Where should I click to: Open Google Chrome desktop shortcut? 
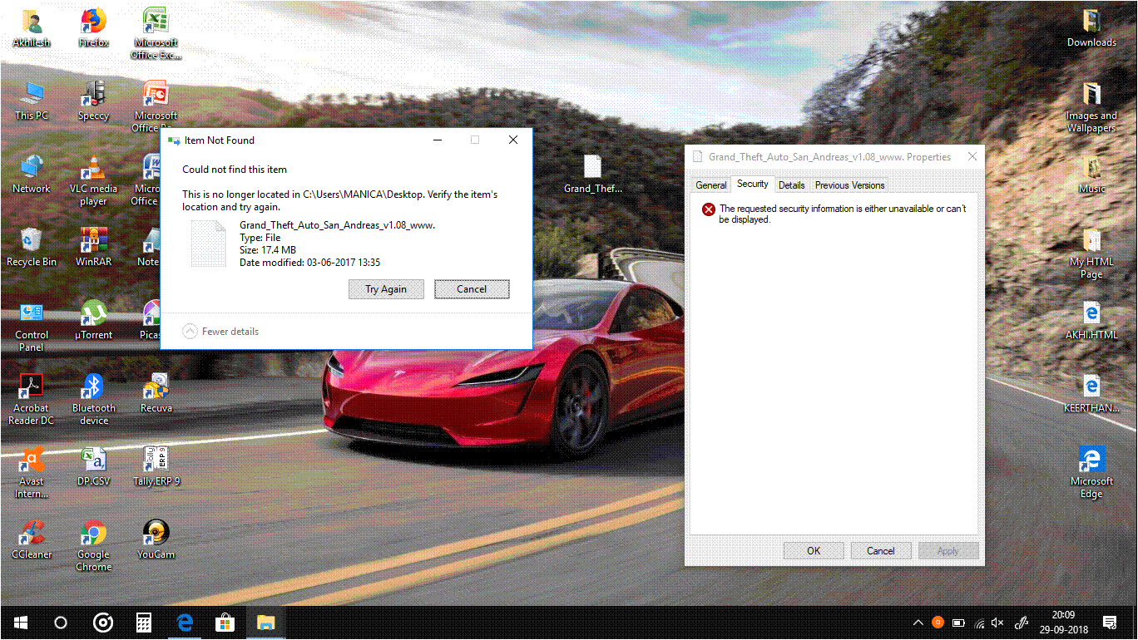(94, 546)
